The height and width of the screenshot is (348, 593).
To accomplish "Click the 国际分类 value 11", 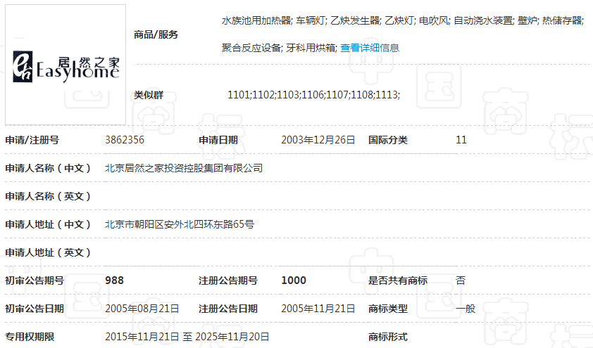I will tap(461, 140).
